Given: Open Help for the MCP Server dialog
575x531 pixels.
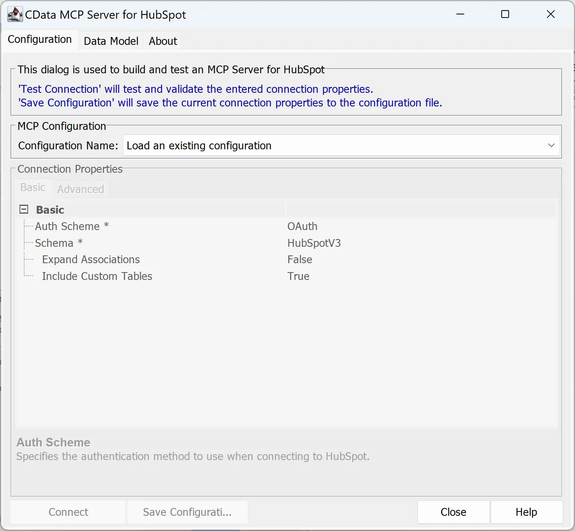Looking at the screenshot, I should pyautogui.click(x=526, y=512).
